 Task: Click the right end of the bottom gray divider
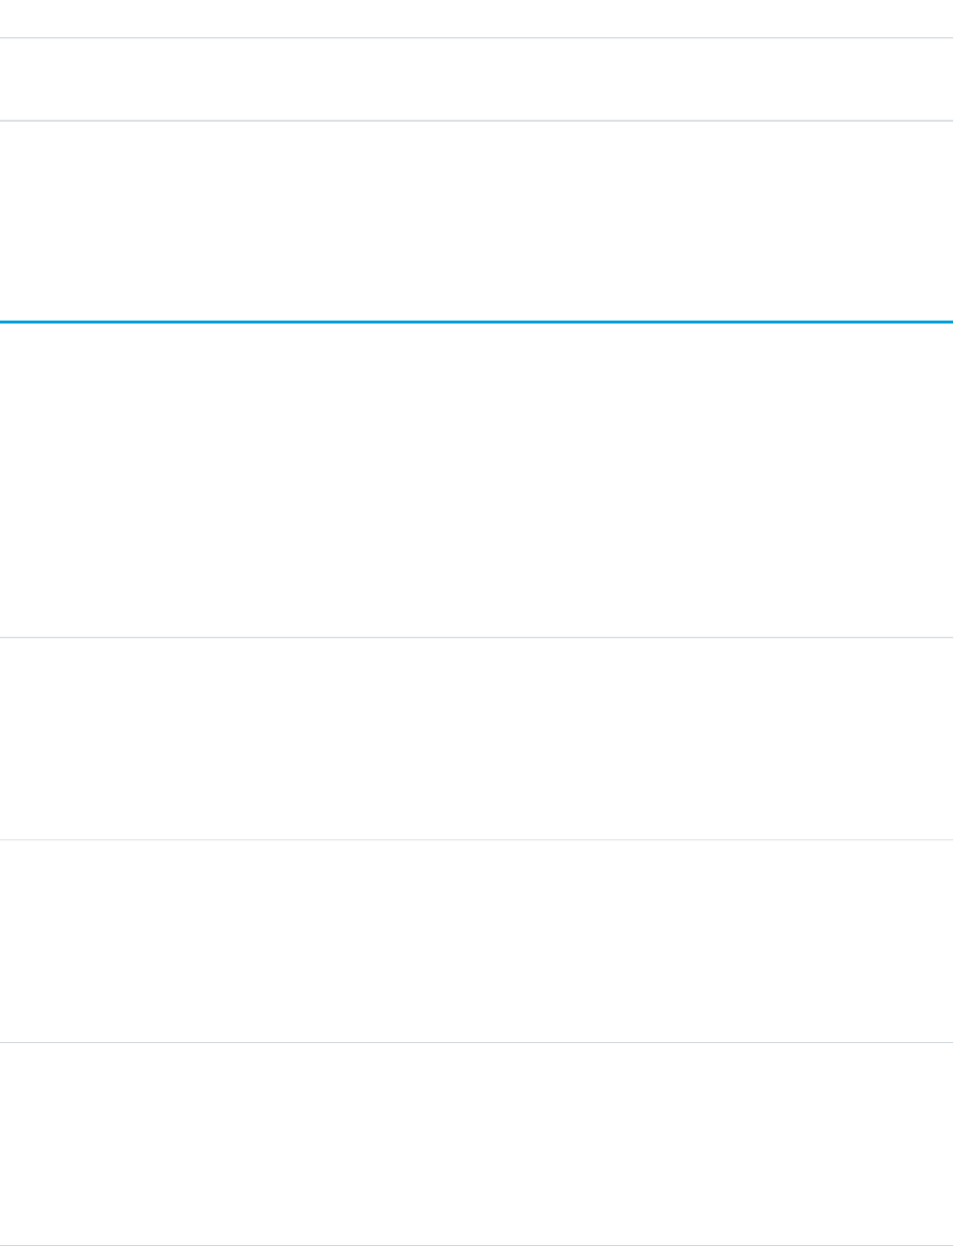(x=948, y=1245)
